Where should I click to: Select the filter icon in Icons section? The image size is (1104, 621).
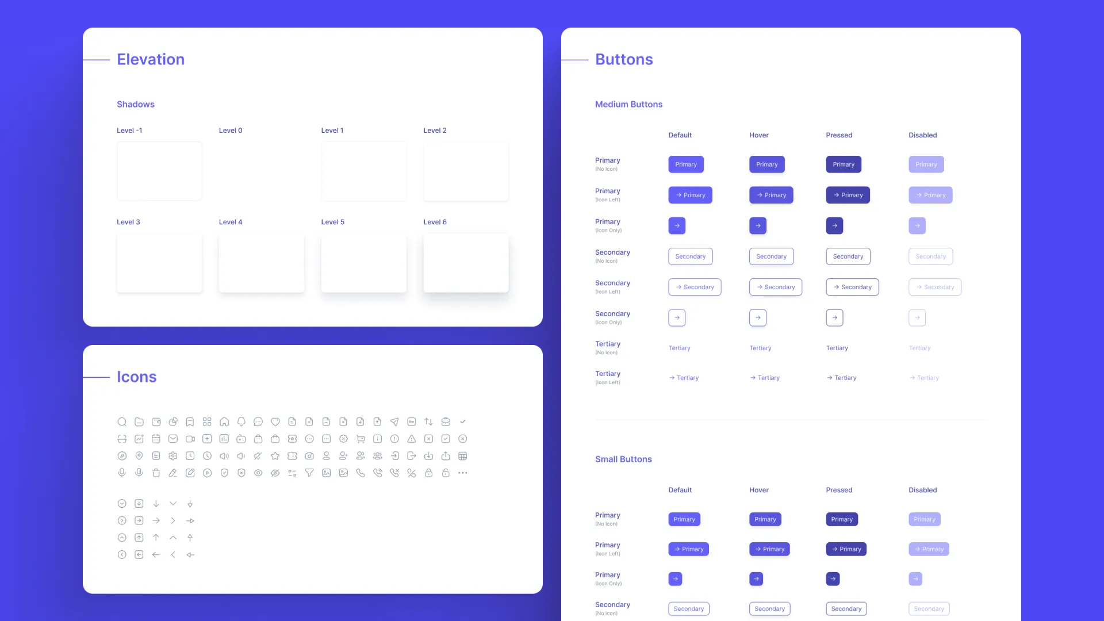point(309,473)
